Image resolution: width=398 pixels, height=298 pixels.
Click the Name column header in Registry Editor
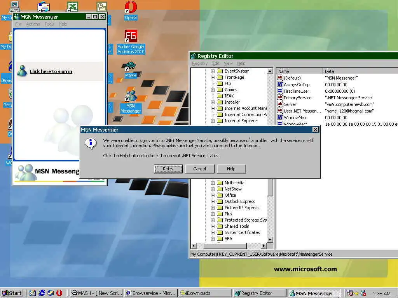pyautogui.click(x=299, y=71)
